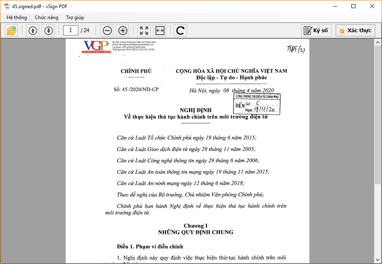Zoom out using the minus icon
Screen dimensions: 382x264
(107, 31)
